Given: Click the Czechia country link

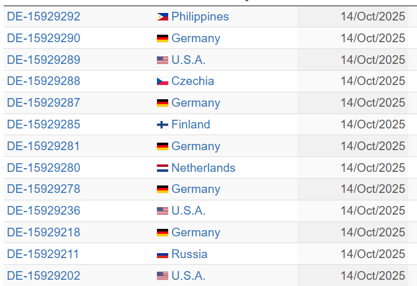Looking at the screenshot, I should pos(192,81).
